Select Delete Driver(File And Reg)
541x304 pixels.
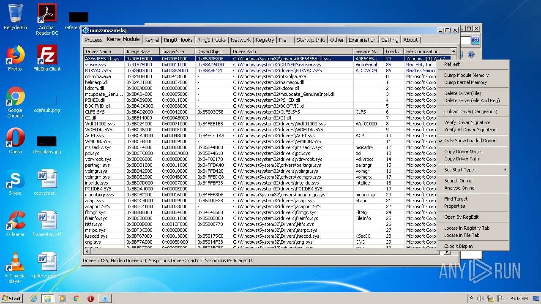coord(473,100)
